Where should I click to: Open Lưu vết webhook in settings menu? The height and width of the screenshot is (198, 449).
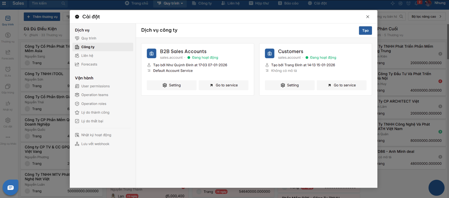point(103,144)
